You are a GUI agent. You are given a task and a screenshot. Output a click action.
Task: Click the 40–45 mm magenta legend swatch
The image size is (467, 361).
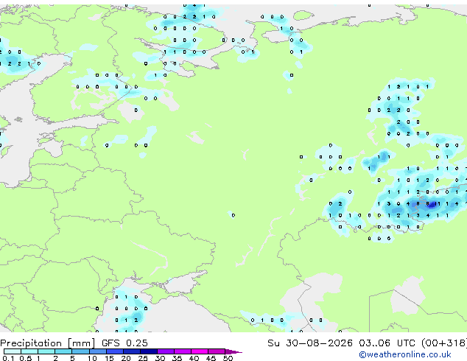click(200, 351)
